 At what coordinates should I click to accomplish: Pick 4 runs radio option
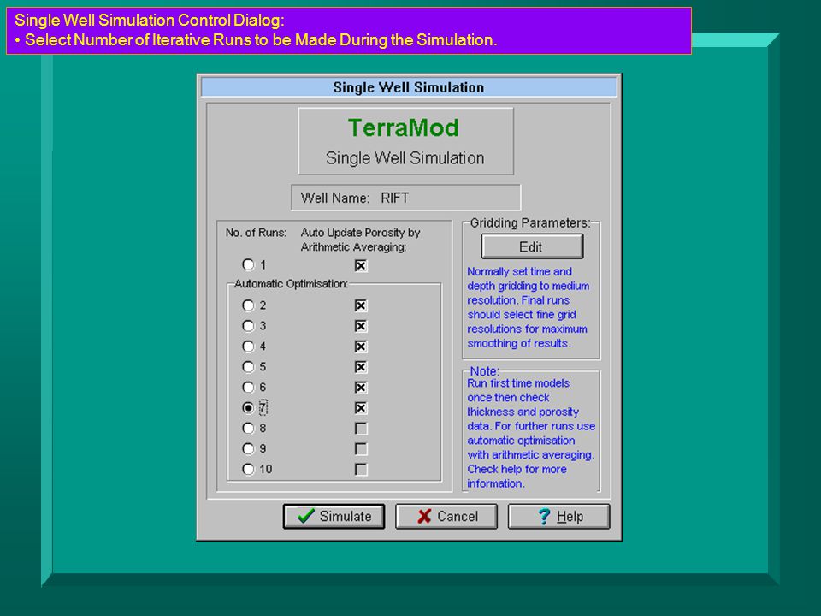click(x=248, y=346)
